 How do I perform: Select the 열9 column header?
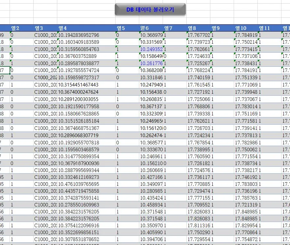pyautogui.click(x=222, y=28)
